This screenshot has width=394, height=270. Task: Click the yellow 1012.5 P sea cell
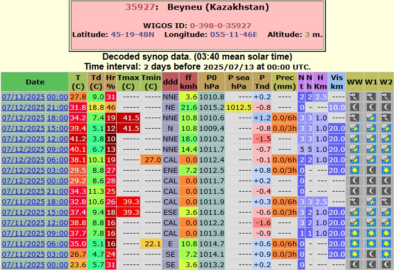coord(239,107)
